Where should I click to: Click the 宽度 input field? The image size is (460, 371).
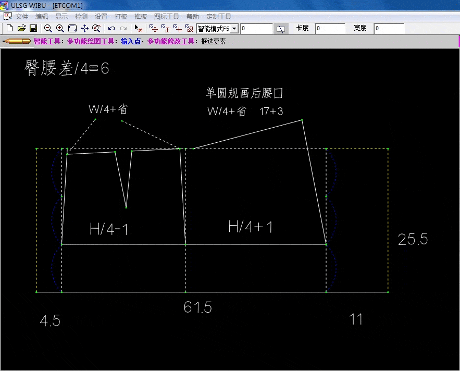click(x=389, y=29)
